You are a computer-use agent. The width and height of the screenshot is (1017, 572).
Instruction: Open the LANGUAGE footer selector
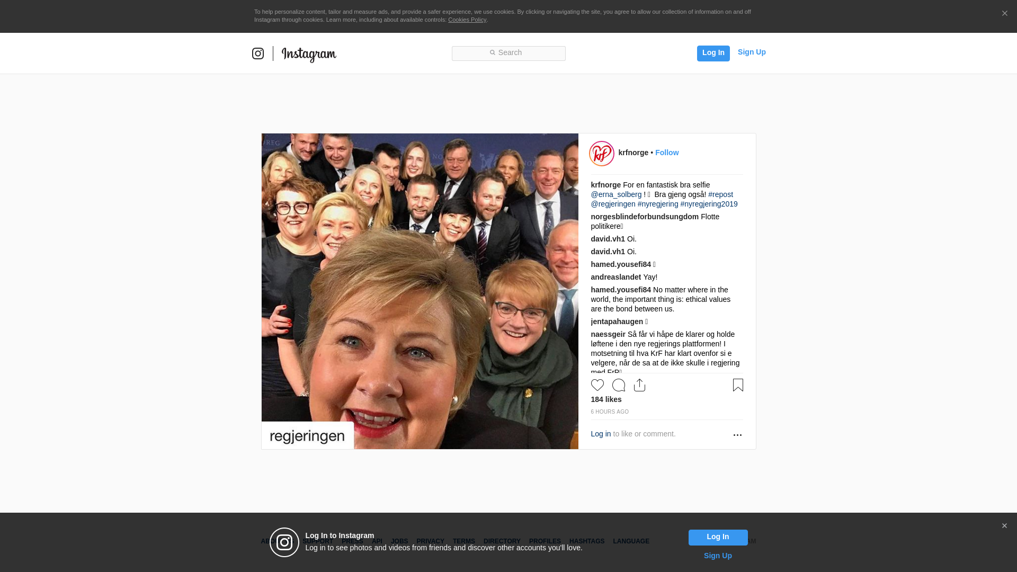[631, 541]
